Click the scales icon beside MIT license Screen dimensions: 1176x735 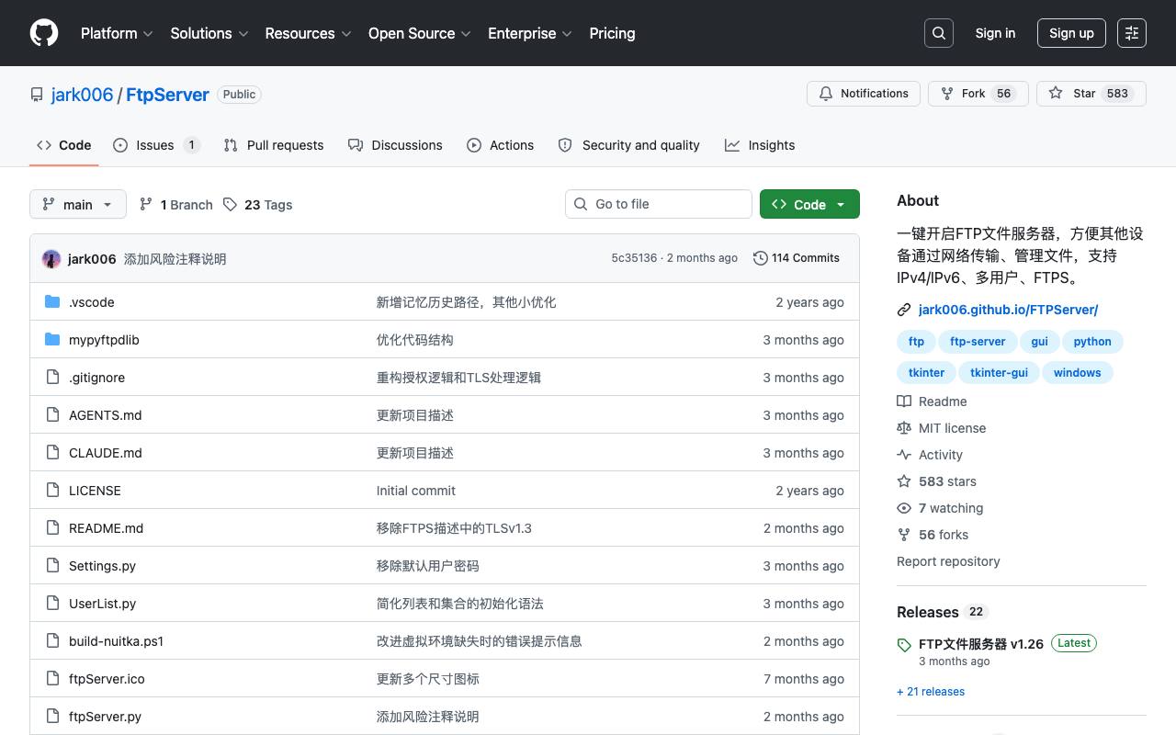pos(904,428)
